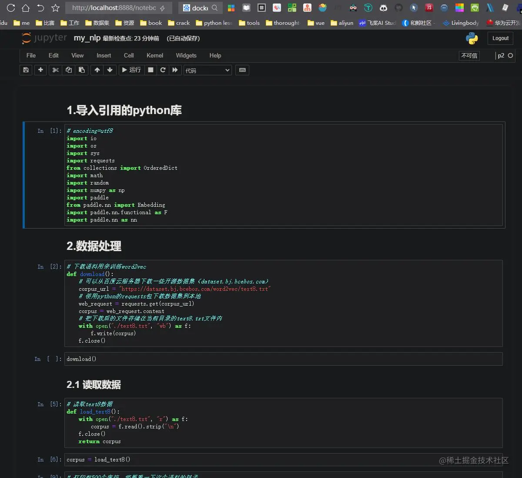The image size is (522, 478).
Task: Move the selected cell up
Action: coord(97,70)
